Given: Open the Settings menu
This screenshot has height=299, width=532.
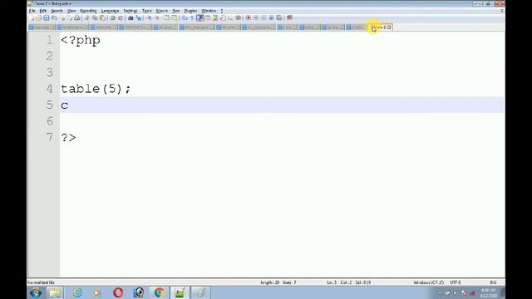Looking at the screenshot, I should [x=131, y=11].
